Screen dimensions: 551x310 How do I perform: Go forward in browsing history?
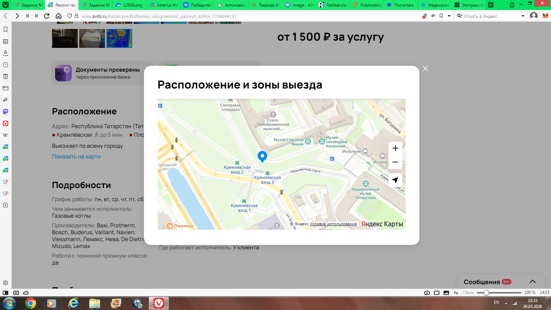[x=17, y=16]
